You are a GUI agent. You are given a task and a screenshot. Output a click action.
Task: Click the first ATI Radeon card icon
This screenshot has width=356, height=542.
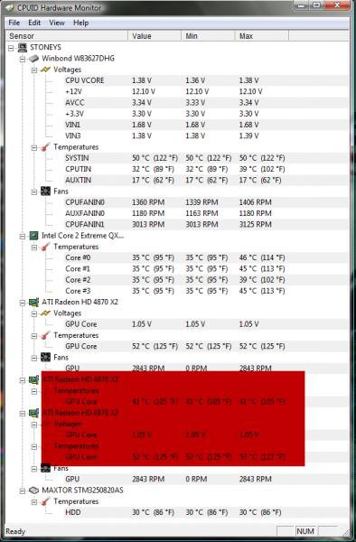coord(33,302)
